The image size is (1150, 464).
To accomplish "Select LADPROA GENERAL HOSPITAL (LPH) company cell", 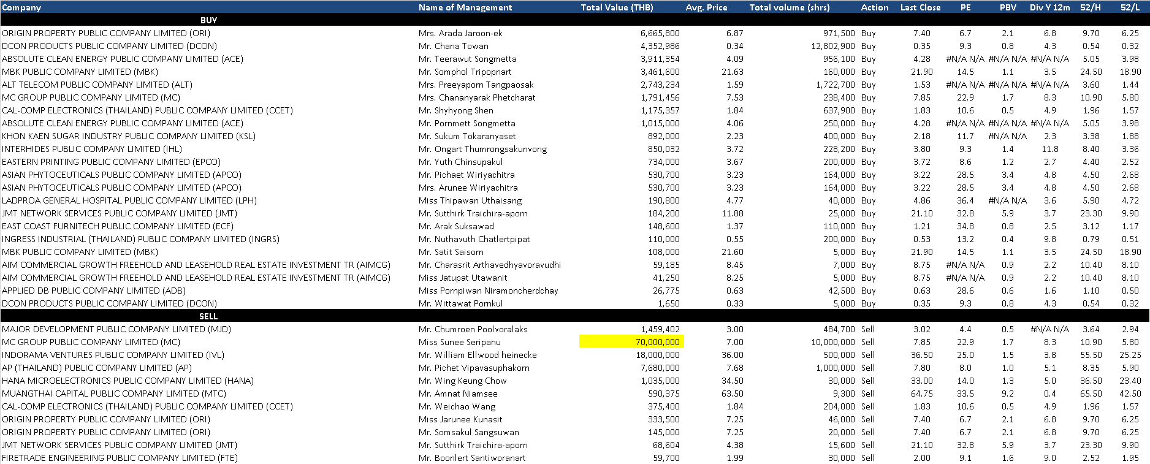I will 129,200.
